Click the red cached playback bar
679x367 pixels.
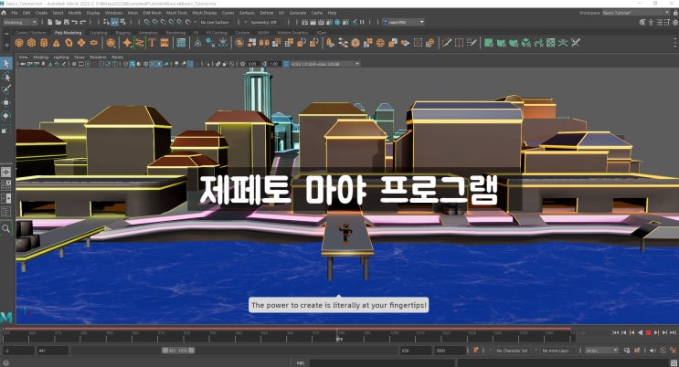coord(288,329)
